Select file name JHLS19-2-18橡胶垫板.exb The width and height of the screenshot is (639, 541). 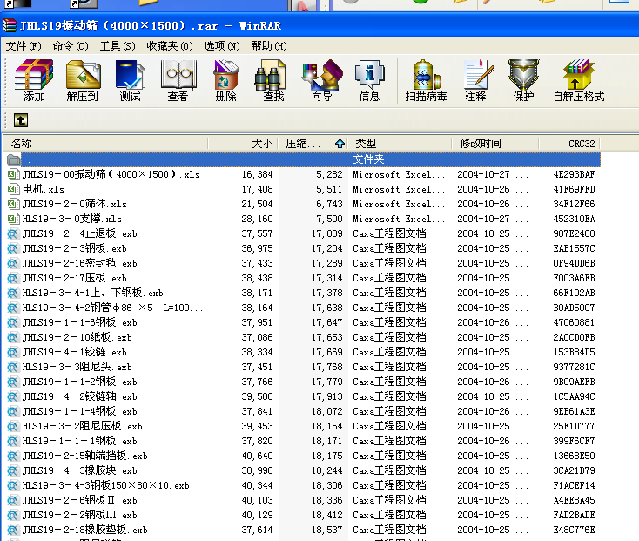tap(84, 530)
